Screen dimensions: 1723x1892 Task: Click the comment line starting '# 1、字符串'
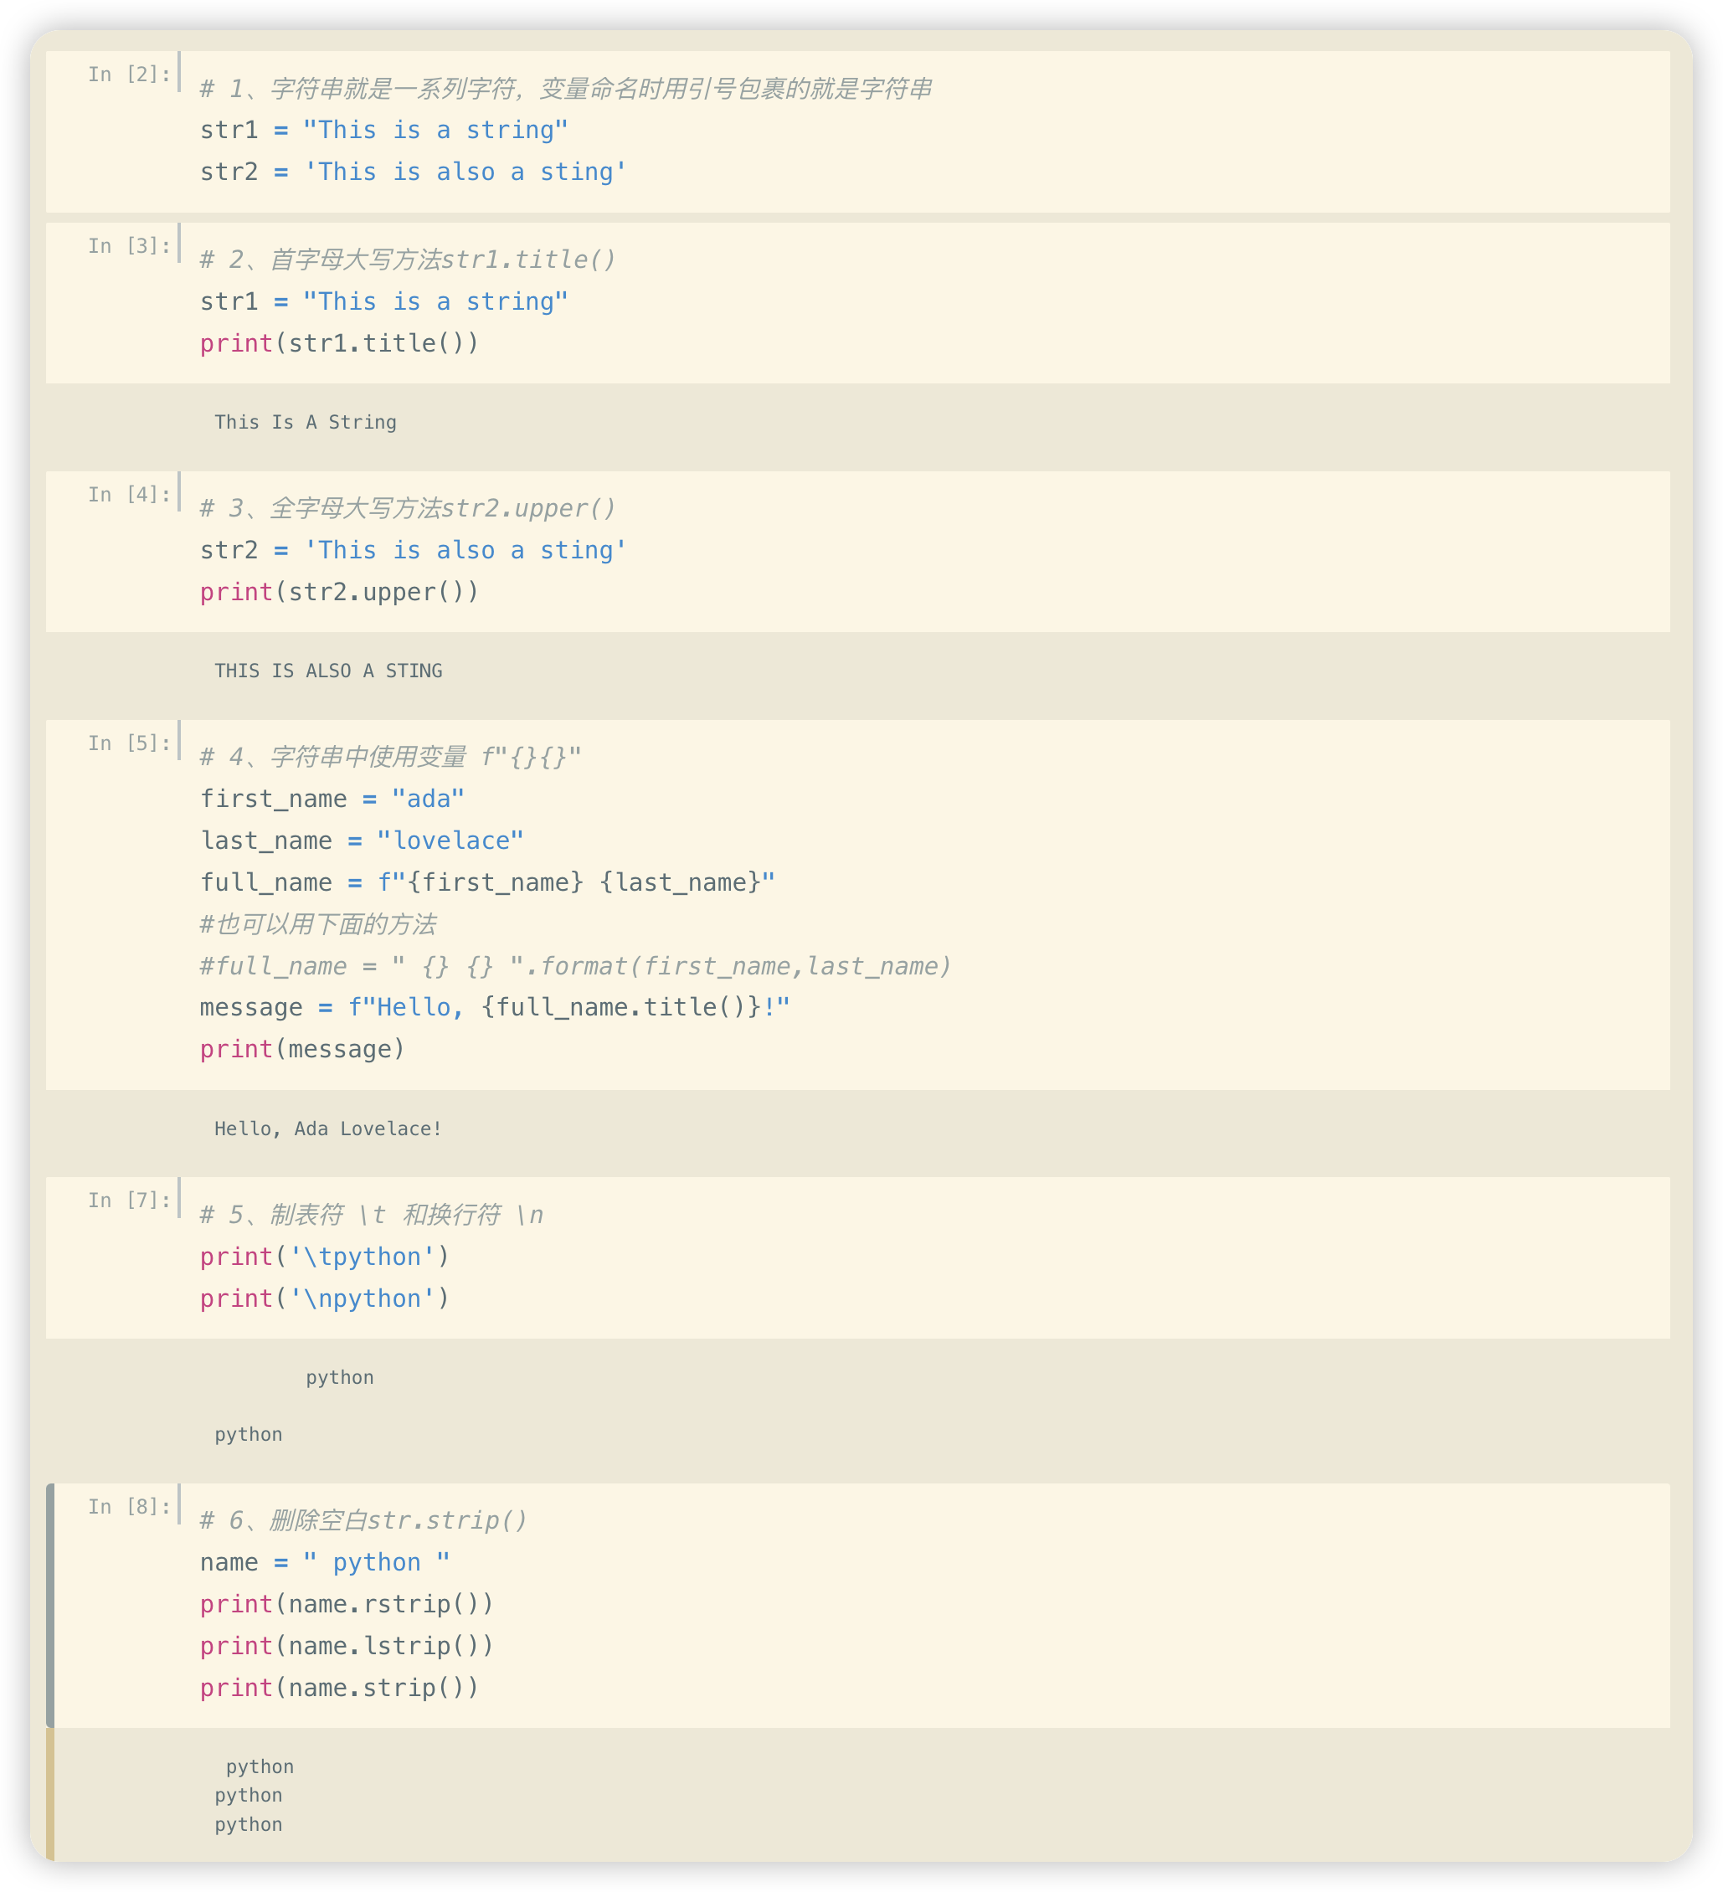click(x=565, y=88)
